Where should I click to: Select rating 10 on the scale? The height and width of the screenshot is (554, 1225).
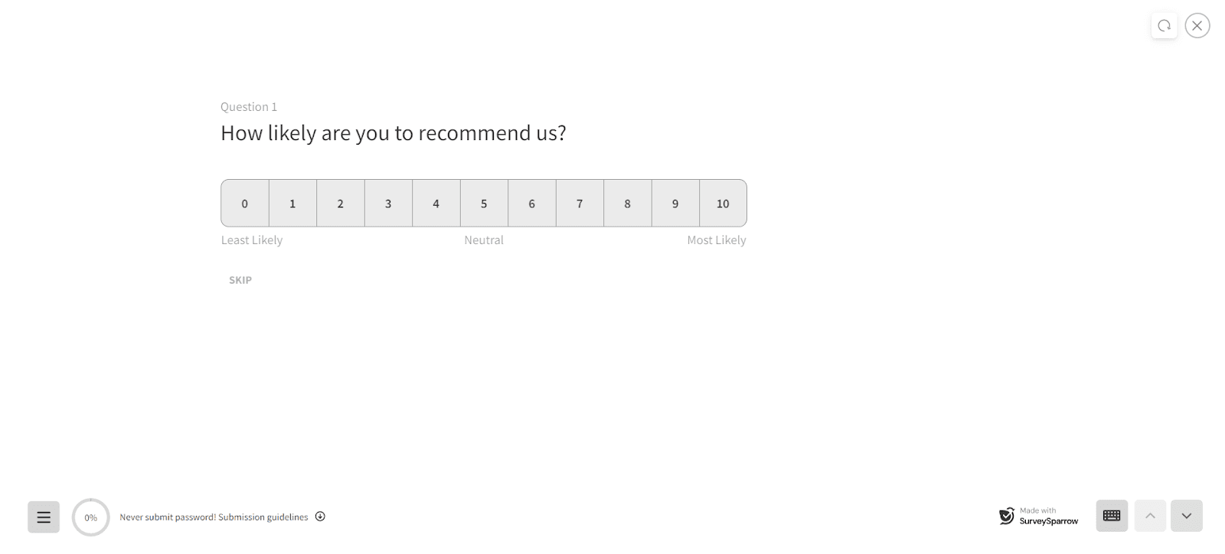click(x=723, y=204)
